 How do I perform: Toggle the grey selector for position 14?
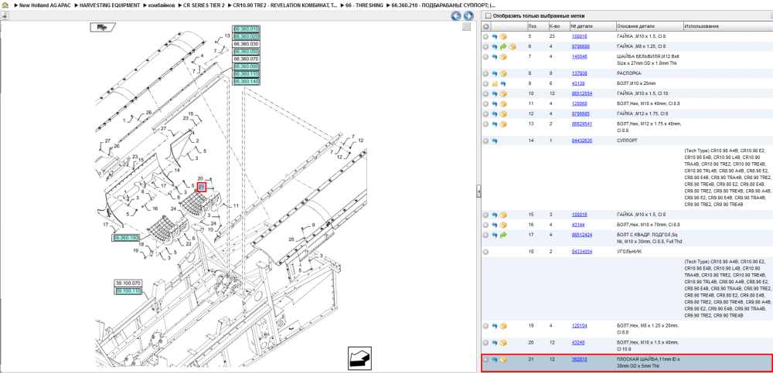[x=485, y=141]
